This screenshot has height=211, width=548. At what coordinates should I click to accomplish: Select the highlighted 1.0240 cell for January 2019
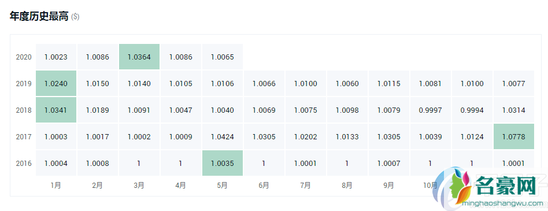click(56, 83)
